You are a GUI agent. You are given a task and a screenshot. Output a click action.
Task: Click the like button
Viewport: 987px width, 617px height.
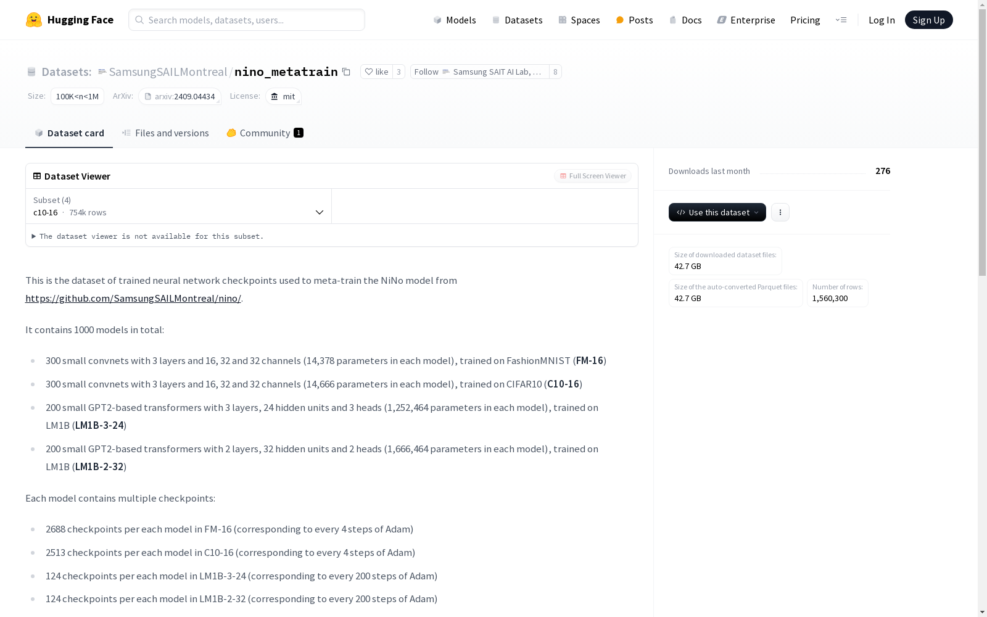[x=376, y=72]
